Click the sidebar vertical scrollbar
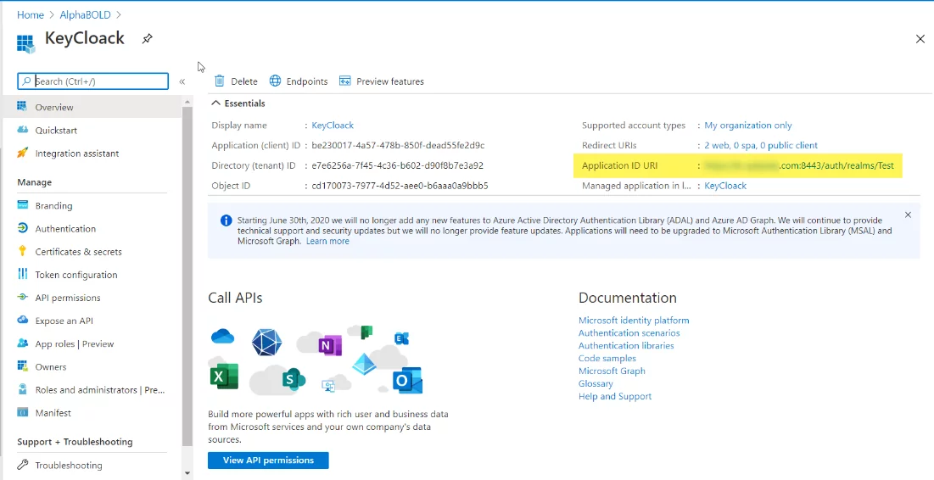934x480 pixels. [187, 277]
